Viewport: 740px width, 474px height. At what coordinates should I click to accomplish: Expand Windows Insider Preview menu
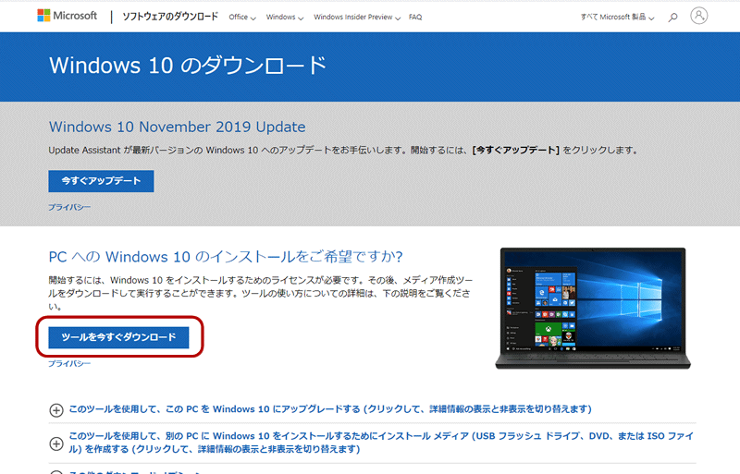357,17
